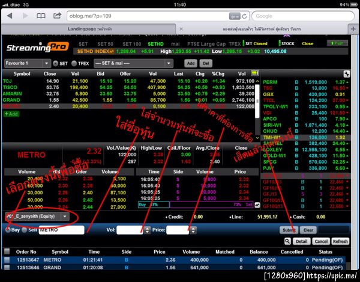This screenshot has height=282, width=360.
Task: Select the FTSE Large Cap tab
Action: click(206, 44)
